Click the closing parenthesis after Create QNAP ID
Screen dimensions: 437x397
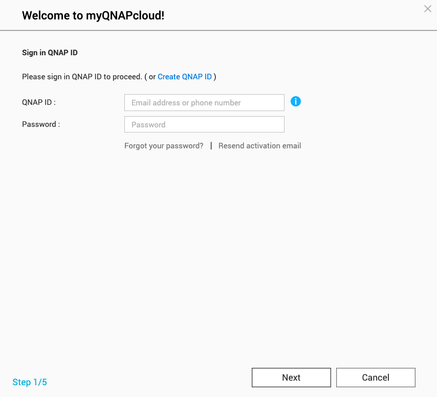point(215,77)
